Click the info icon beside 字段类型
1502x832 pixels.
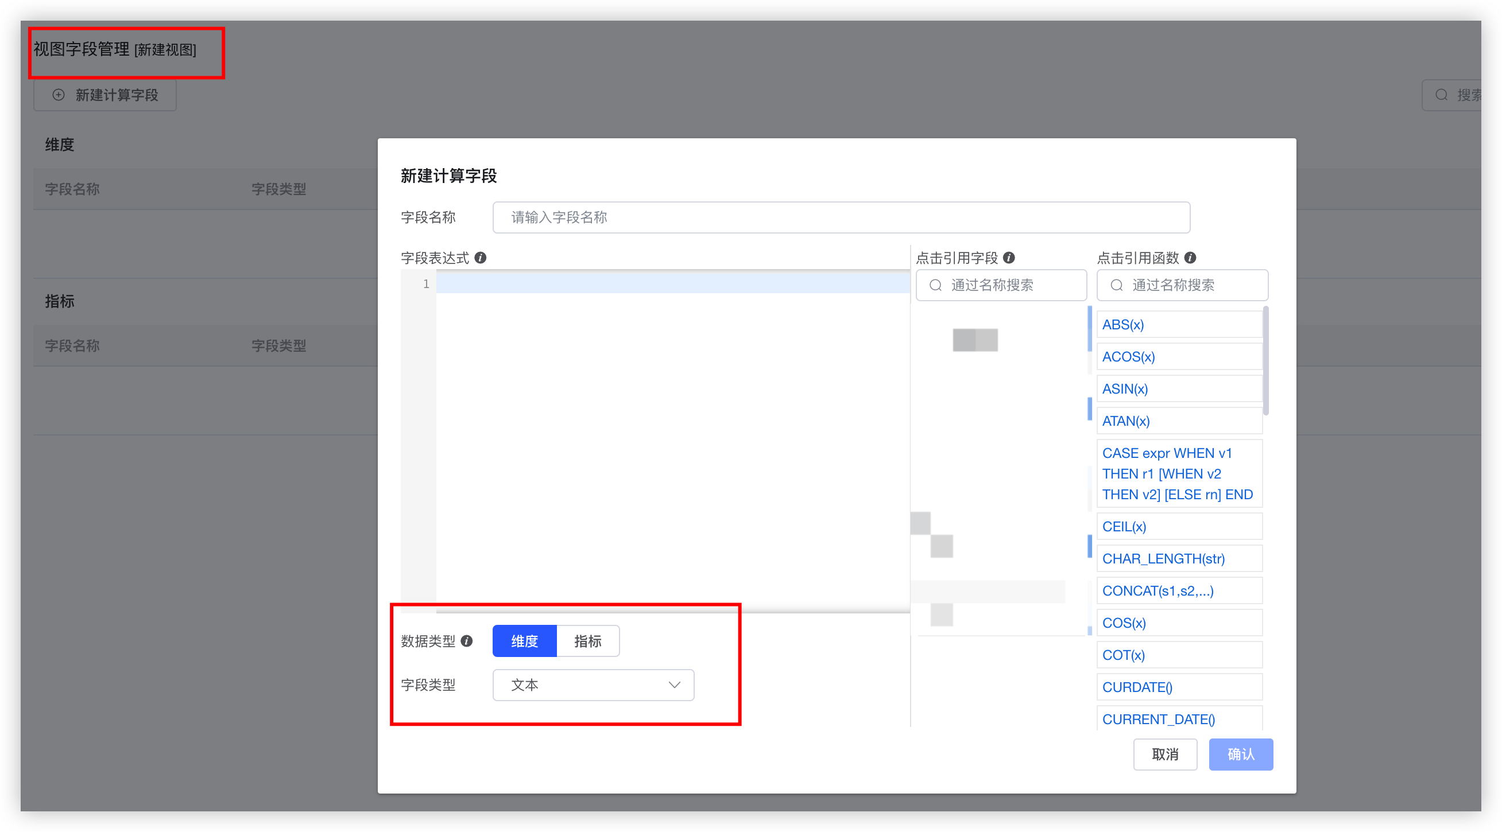(466, 685)
